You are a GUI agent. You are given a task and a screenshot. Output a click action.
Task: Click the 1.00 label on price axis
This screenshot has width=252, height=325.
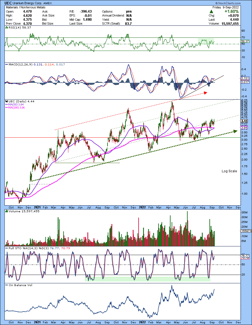pyautogui.click(x=244, y=194)
